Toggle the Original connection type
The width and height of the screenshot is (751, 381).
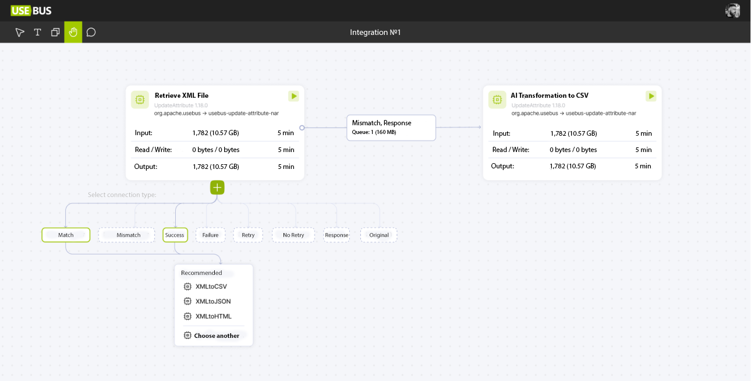click(379, 235)
